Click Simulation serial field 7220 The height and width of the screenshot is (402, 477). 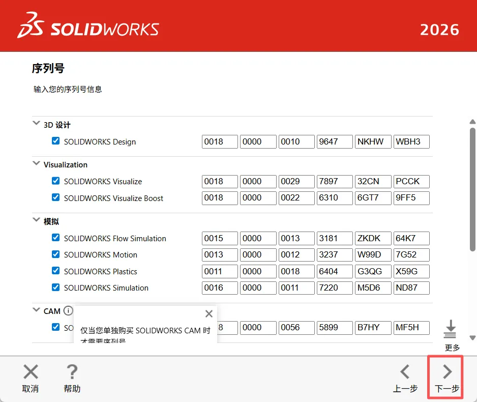coord(335,288)
